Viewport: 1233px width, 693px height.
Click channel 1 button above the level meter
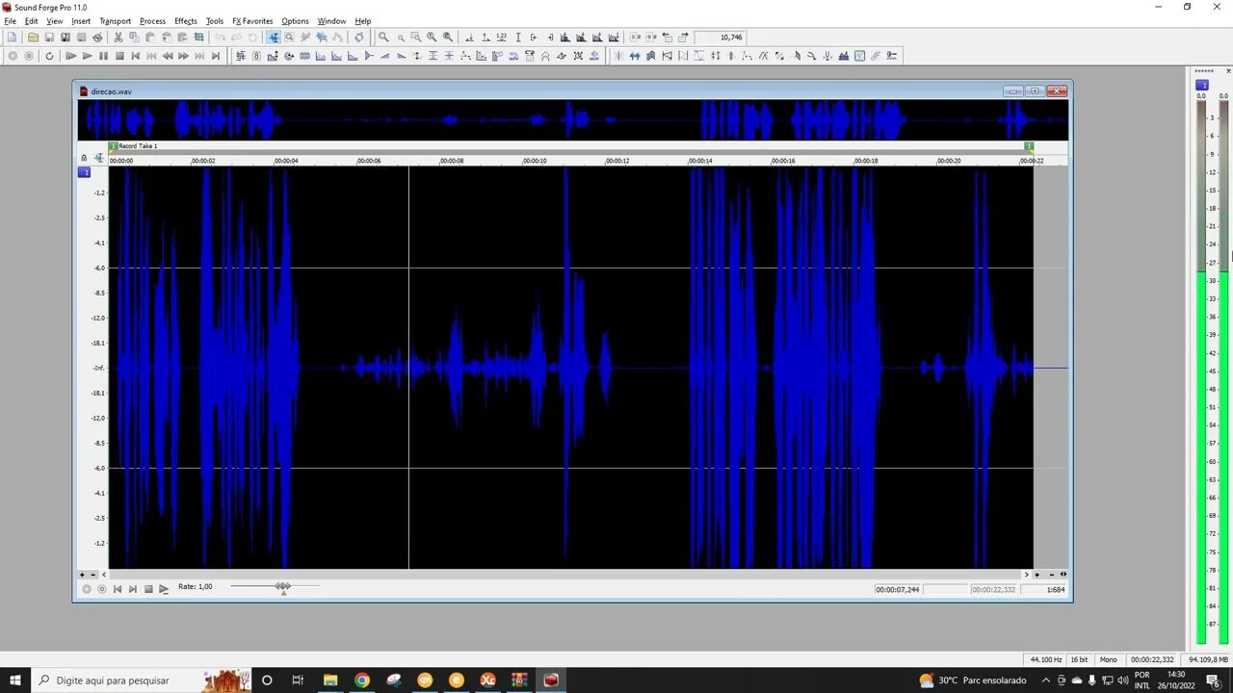[1202, 85]
